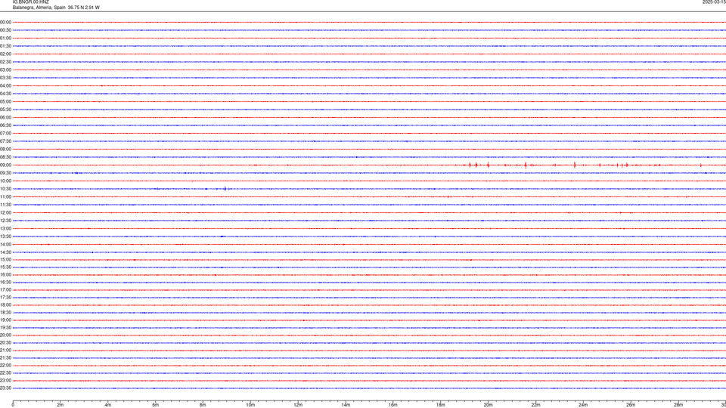Select the 22:30 trace label
Image resolution: width=726 pixels, height=408 pixels.
click(5, 372)
